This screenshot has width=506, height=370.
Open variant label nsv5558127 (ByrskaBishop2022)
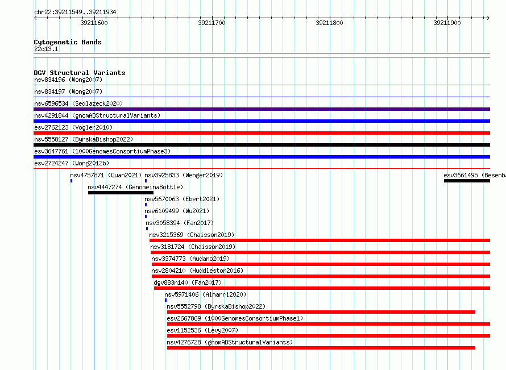(x=84, y=139)
